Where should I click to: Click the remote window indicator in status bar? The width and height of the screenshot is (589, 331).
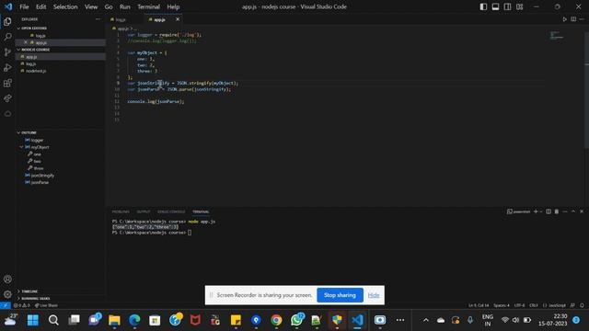(x=6, y=305)
